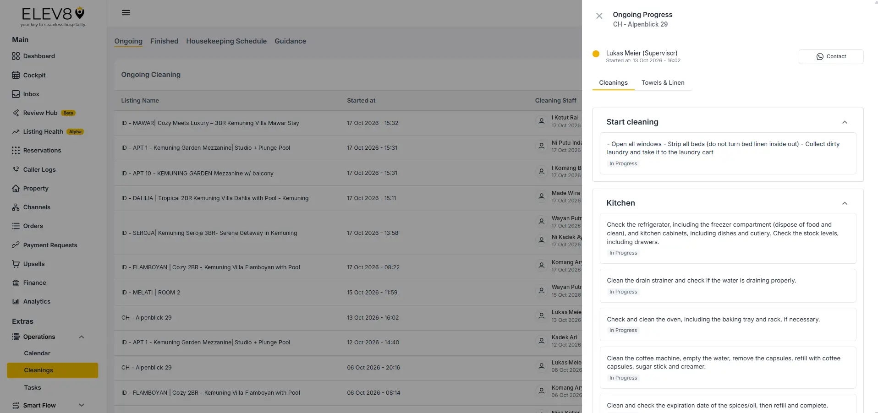Expand the Smart Flow chevron
Viewport: 878px width, 413px height.
(x=82, y=405)
